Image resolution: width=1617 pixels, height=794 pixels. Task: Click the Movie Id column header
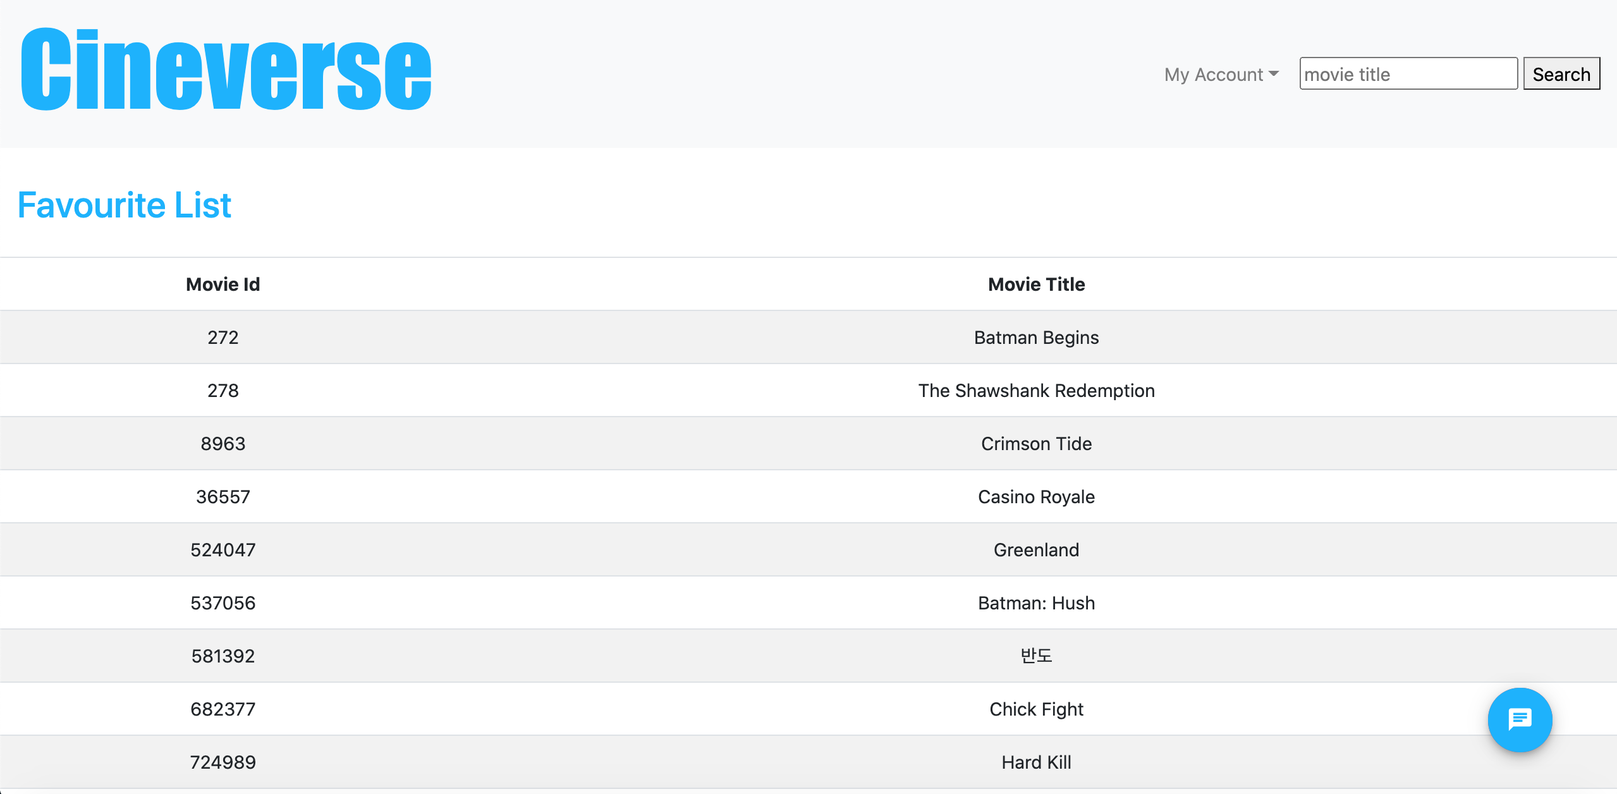coord(223,284)
